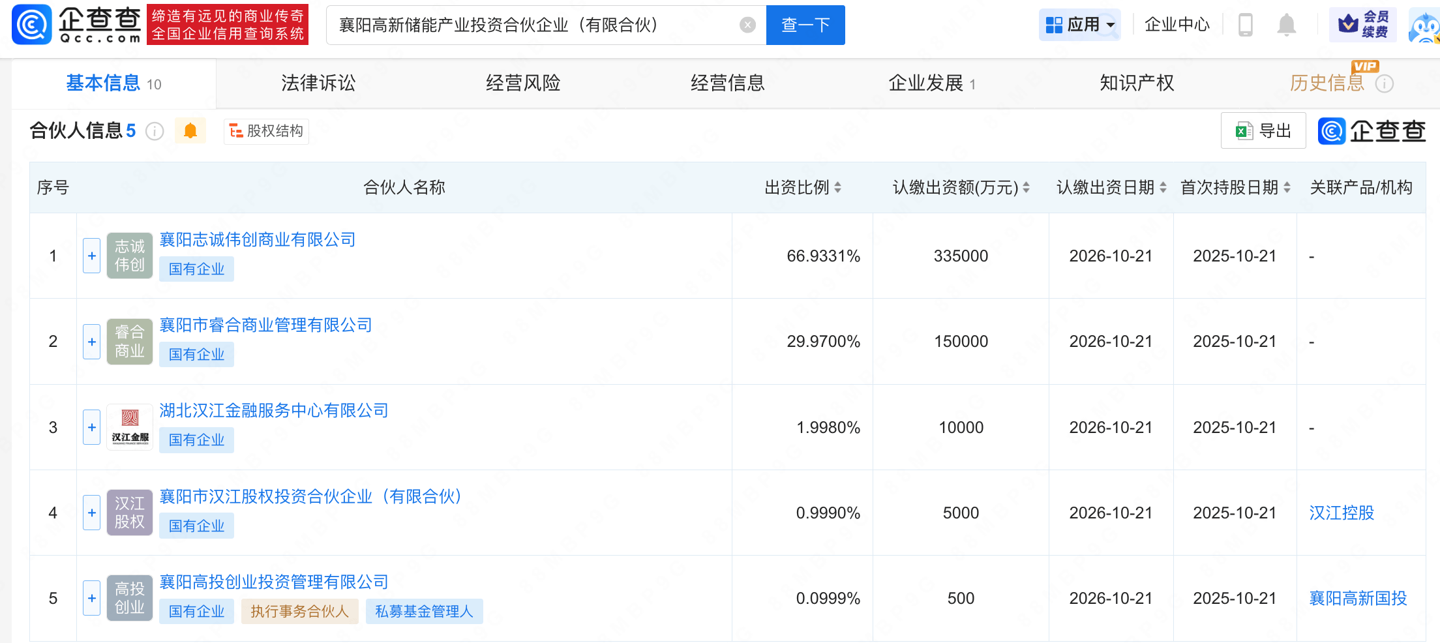Image resolution: width=1440 pixels, height=643 pixels.
Task: Click the info icon beside 历史信息
Action: [x=1384, y=83]
